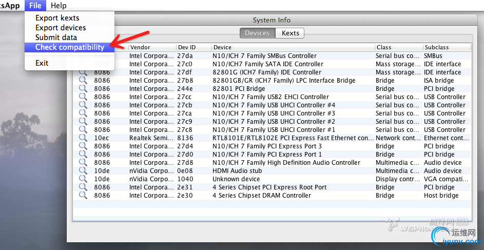This screenshot has height=250, width=484.
Task: Open the File menu
Action: pyautogui.click(x=35, y=5)
